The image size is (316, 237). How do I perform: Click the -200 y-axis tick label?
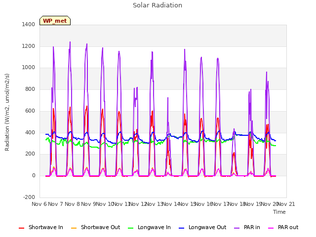point(29,197)
